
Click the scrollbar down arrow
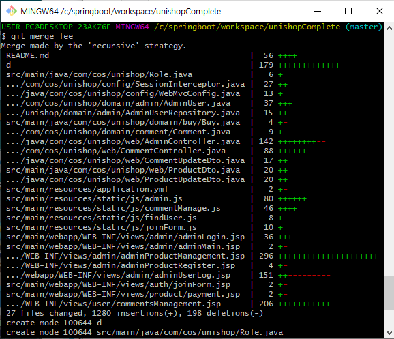pos(389,332)
